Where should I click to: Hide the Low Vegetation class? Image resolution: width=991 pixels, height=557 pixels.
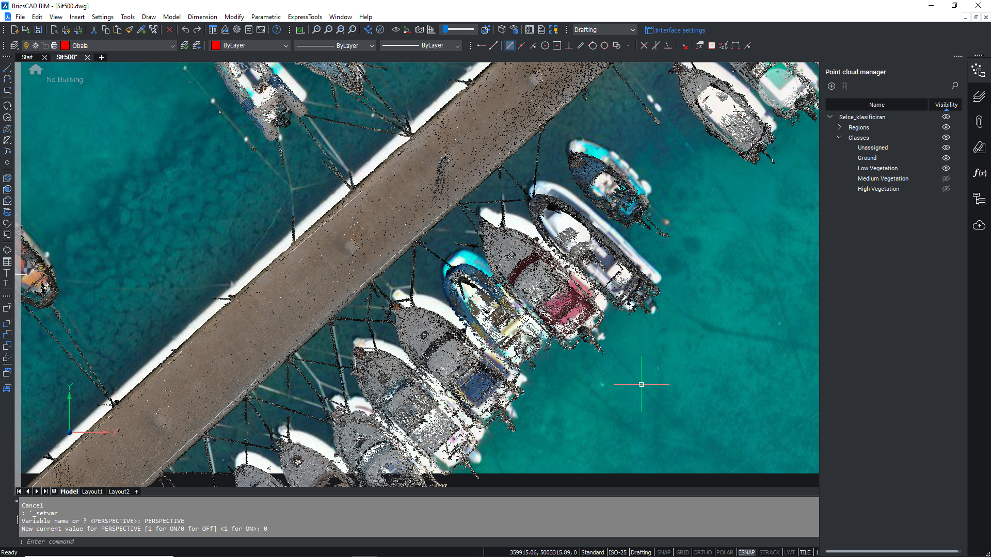coord(946,168)
